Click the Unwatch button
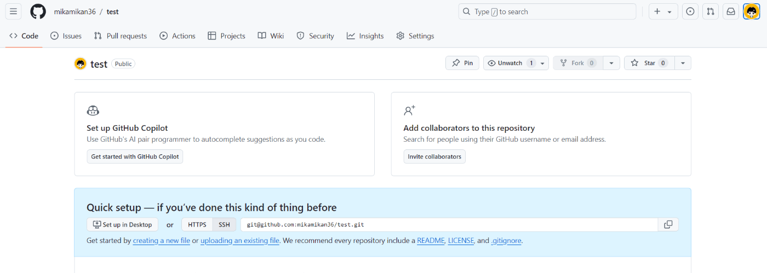The height and width of the screenshot is (273, 767). (x=511, y=63)
